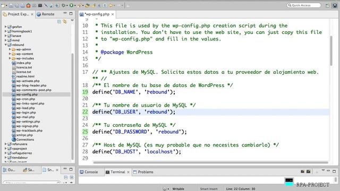Screen dimensions: 340x191
Task: Click the first terminal icon right of the Problems tab
Action: (302, 171)
